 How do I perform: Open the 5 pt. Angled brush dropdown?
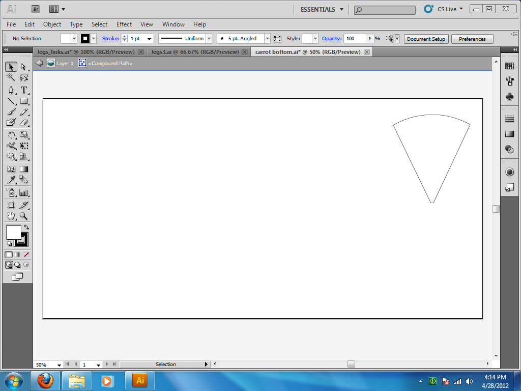coord(267,39)
